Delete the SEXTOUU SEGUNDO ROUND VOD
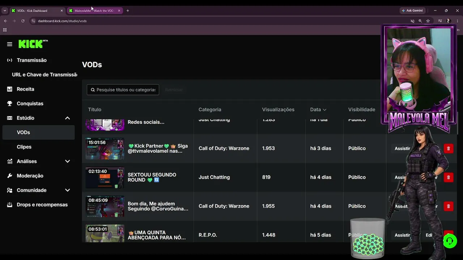463x260 pixels. (x=449, y=177)
